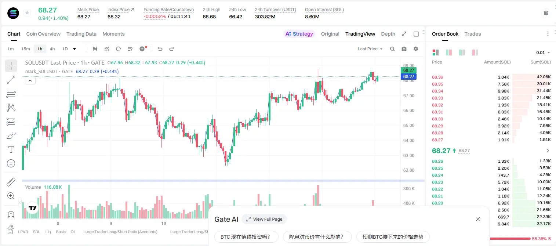Open the Last Price dropdown
Screen dimensions: 556x246
pyautogui.click(x=370, y=49)
